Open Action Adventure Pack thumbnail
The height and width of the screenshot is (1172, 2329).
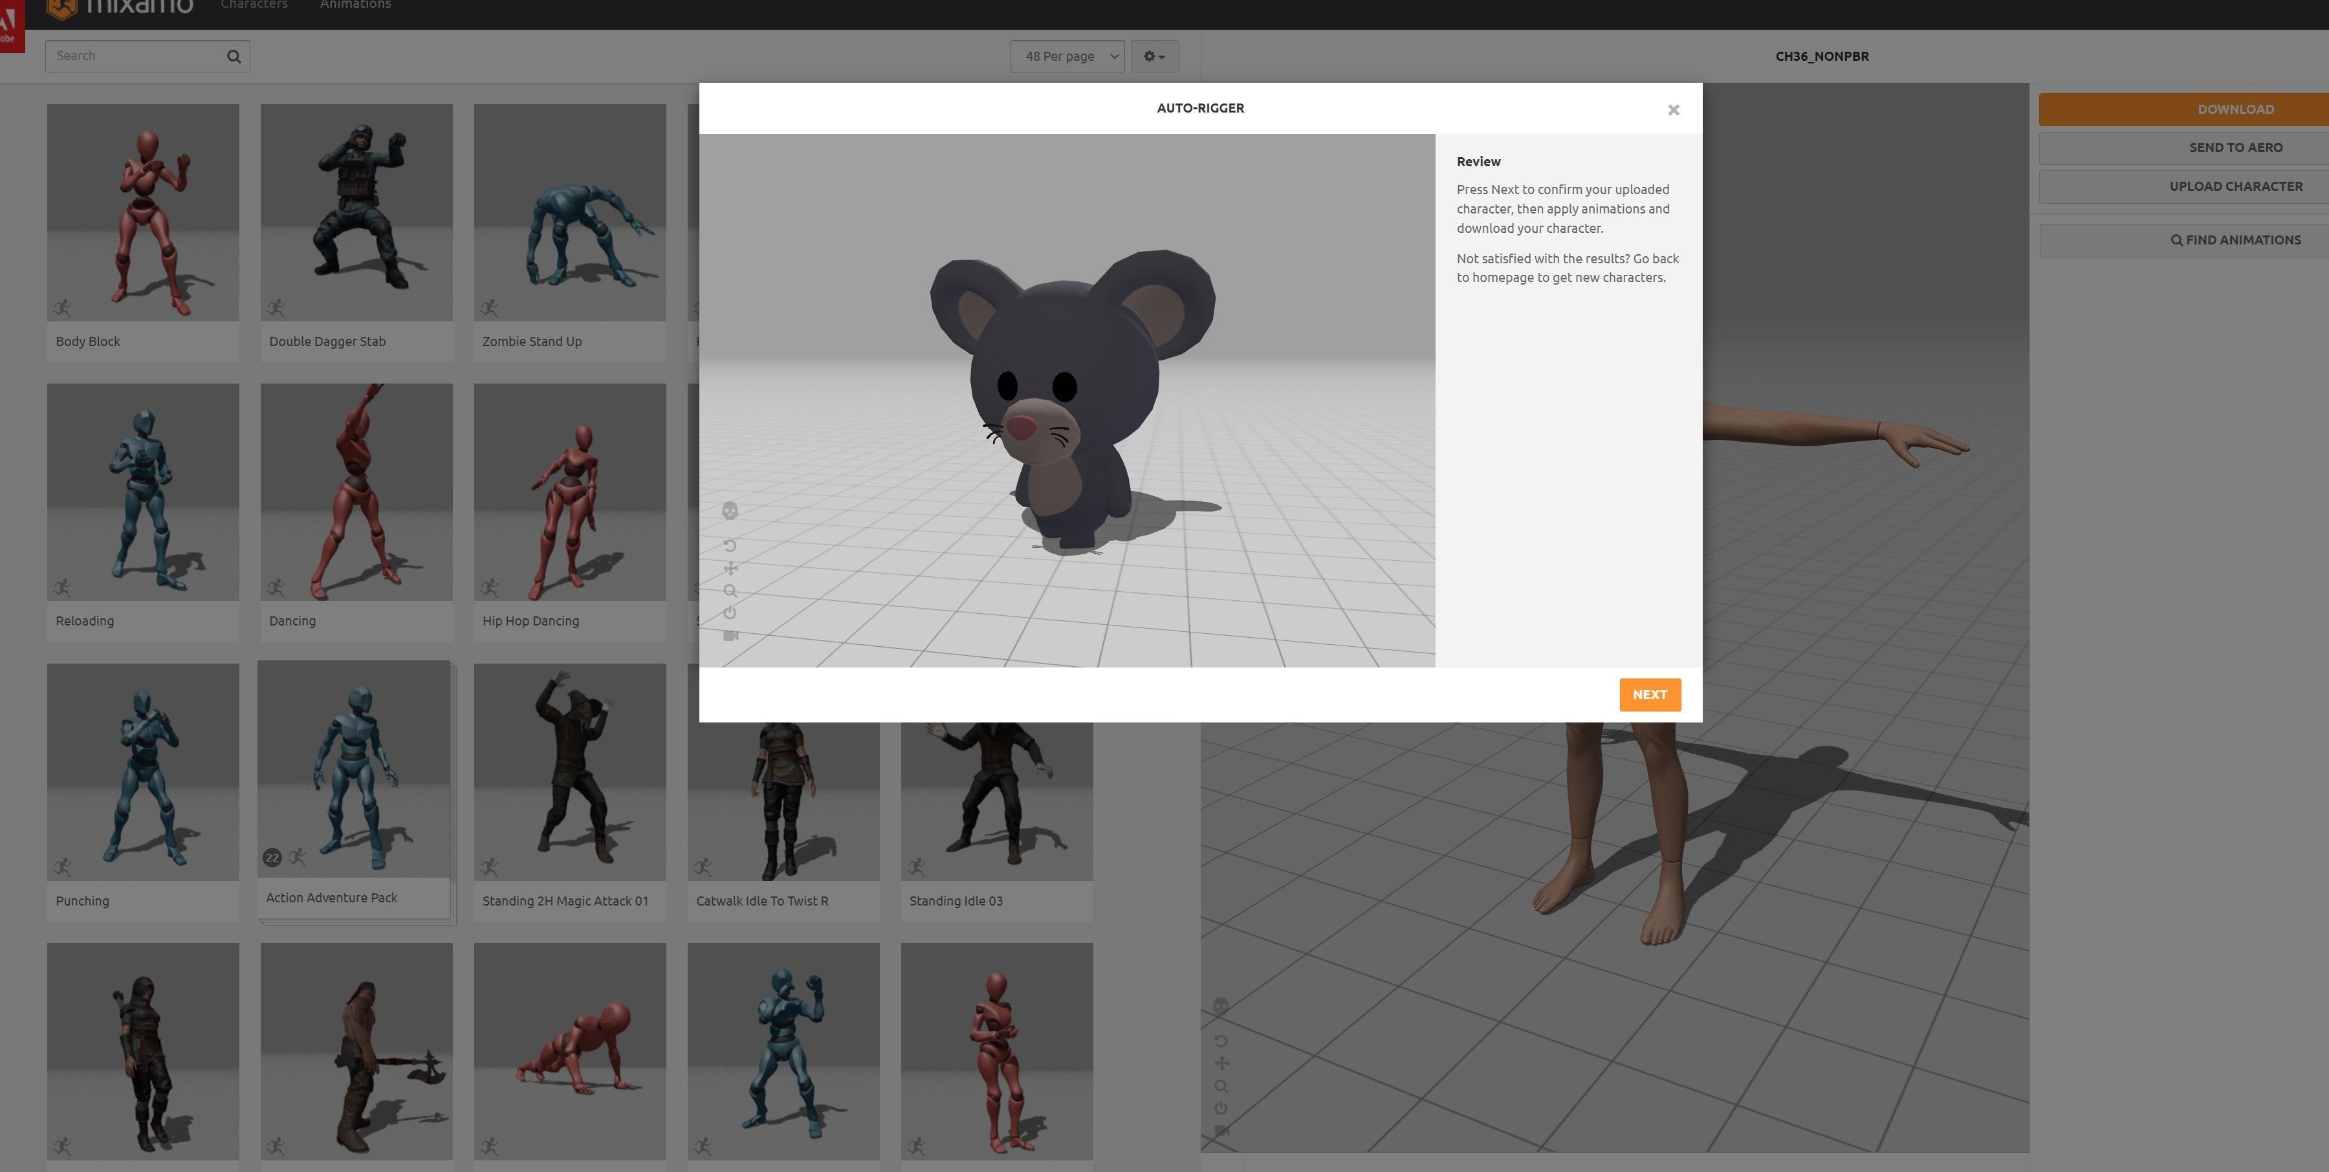point(353,770)
